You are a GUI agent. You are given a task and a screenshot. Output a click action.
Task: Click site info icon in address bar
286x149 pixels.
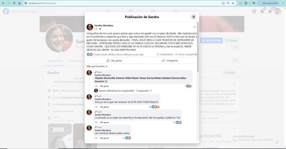click(x=26, y=3)
